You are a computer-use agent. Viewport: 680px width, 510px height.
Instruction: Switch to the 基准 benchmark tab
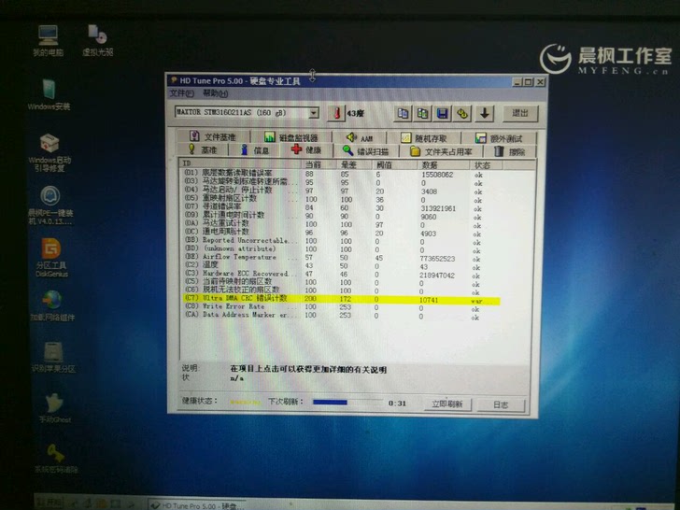[x=203, y=150]
